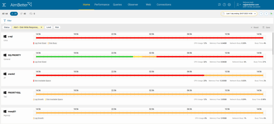Open the Level filter chip
Screen dimensions: 274x124
pyautogui.click(x=49, y=27)
